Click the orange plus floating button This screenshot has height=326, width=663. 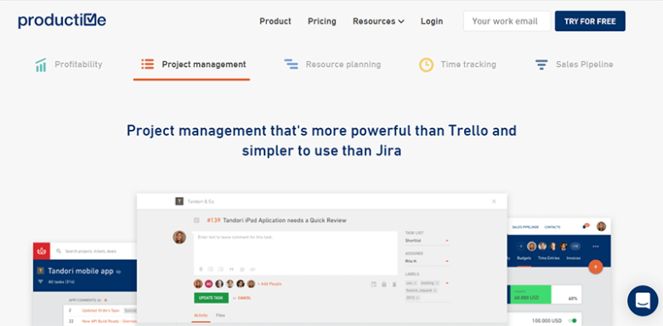(x=595, y=267)
